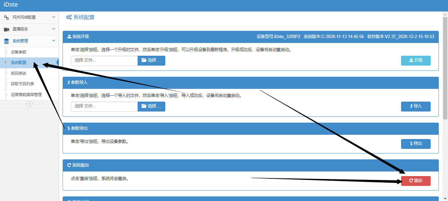This screenshot has width=448, height=201.
Task: Expand the 直播服务 menu chevron
Action: (54, 29)
